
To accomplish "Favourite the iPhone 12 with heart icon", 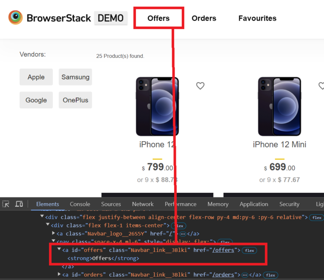I will 200,86.
